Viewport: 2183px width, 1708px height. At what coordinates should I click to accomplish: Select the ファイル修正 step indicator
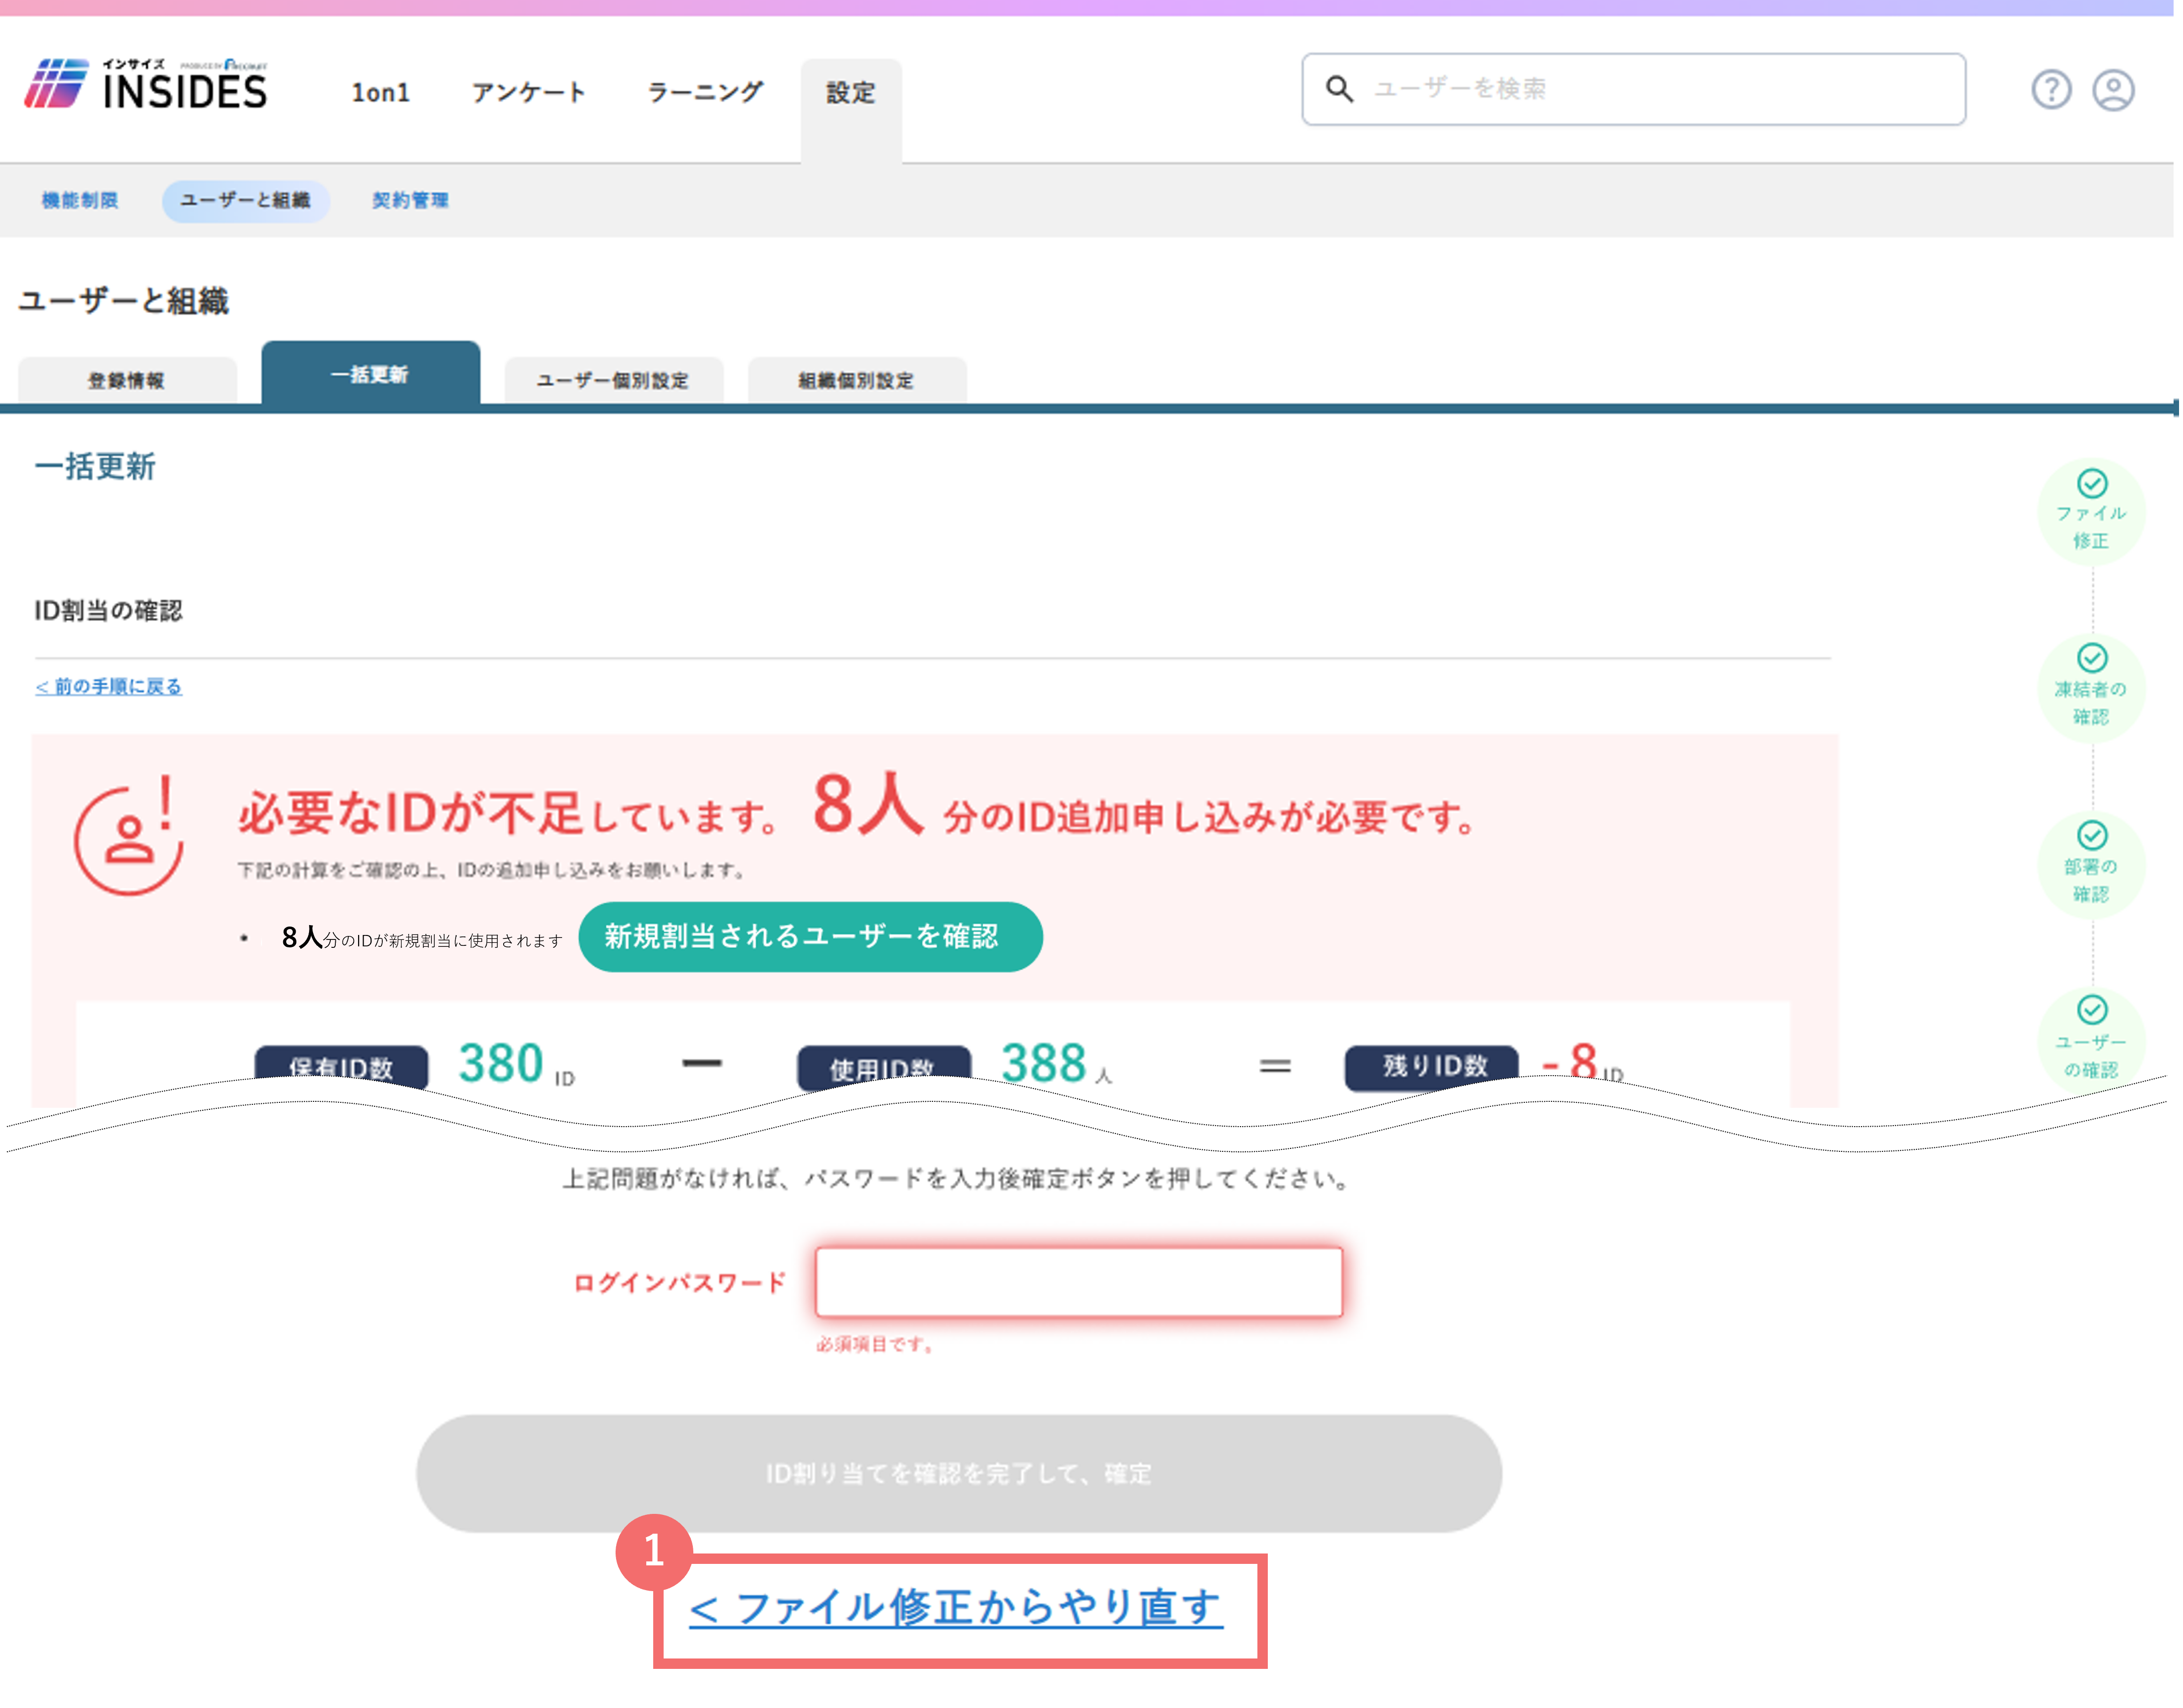pyautogui.click(x=2091, y=512)
